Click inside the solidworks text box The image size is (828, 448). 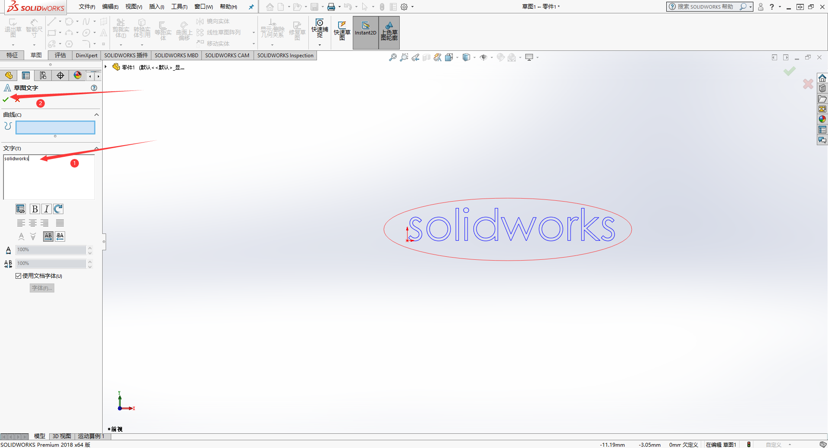pyautogui.click(x=49, y=177)
